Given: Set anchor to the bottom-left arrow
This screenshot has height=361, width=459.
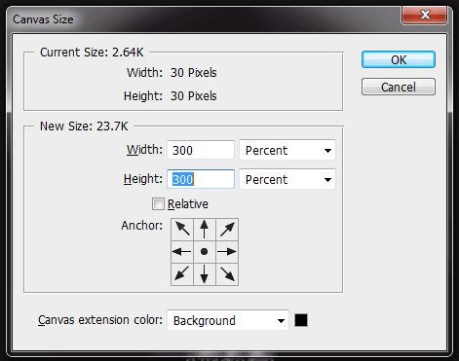Looking at the screenshot, I should [182, 274].
